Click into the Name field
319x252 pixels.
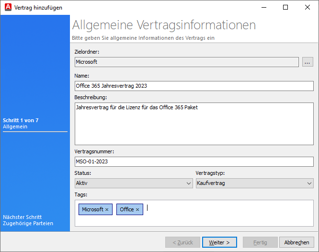click(194, 86)
